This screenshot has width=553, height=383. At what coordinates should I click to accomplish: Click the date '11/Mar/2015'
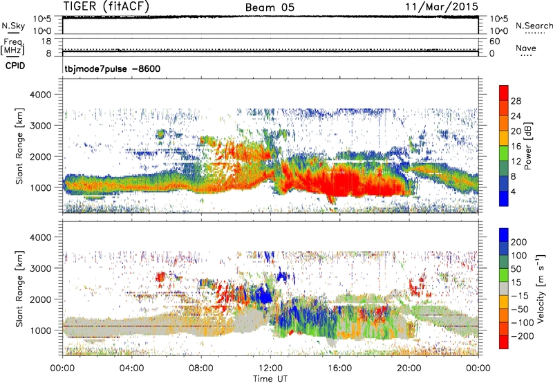442,7
